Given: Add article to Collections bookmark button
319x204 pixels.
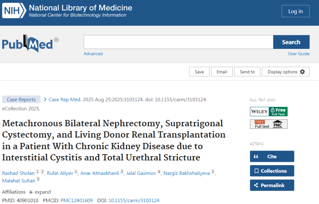Looking at the screenshot, I should pyautogui.click(x=272, y=171).
